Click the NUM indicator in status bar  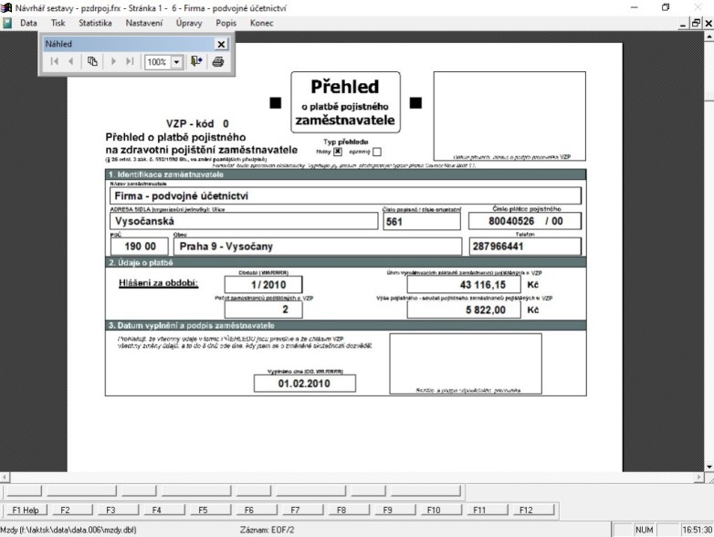(644, 530)
